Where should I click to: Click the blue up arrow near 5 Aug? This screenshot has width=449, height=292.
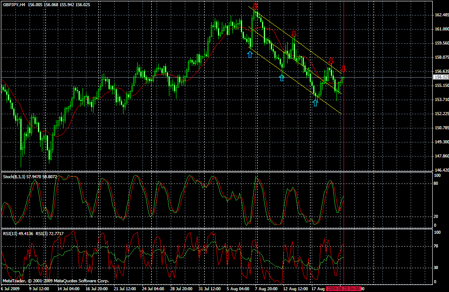coord(251,54)
